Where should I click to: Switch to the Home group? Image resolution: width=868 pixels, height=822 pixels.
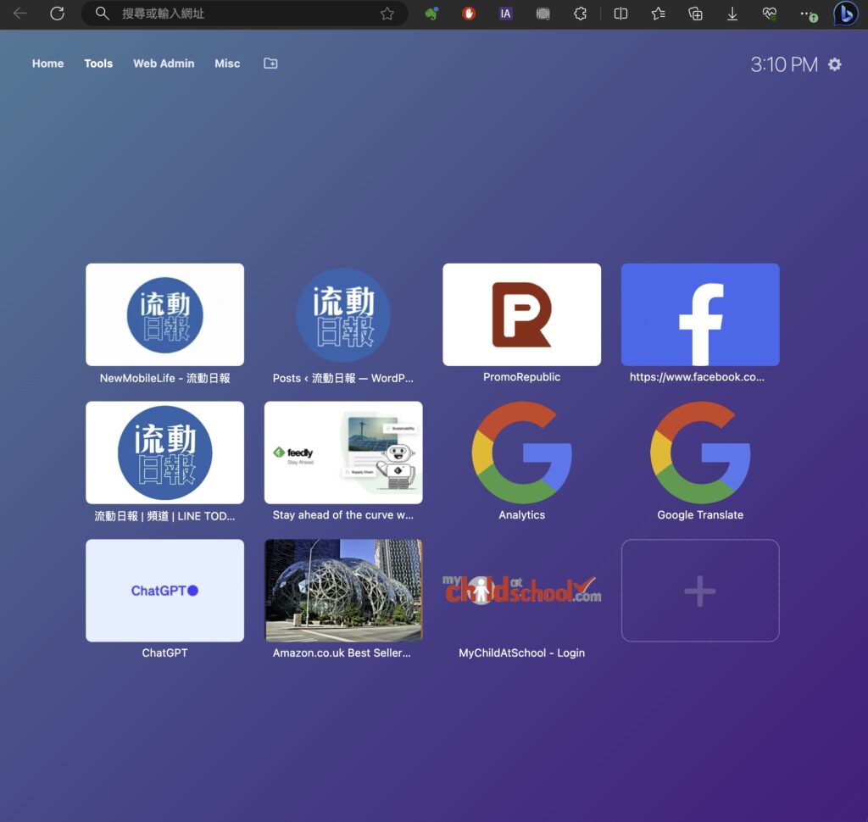point(47,64)
